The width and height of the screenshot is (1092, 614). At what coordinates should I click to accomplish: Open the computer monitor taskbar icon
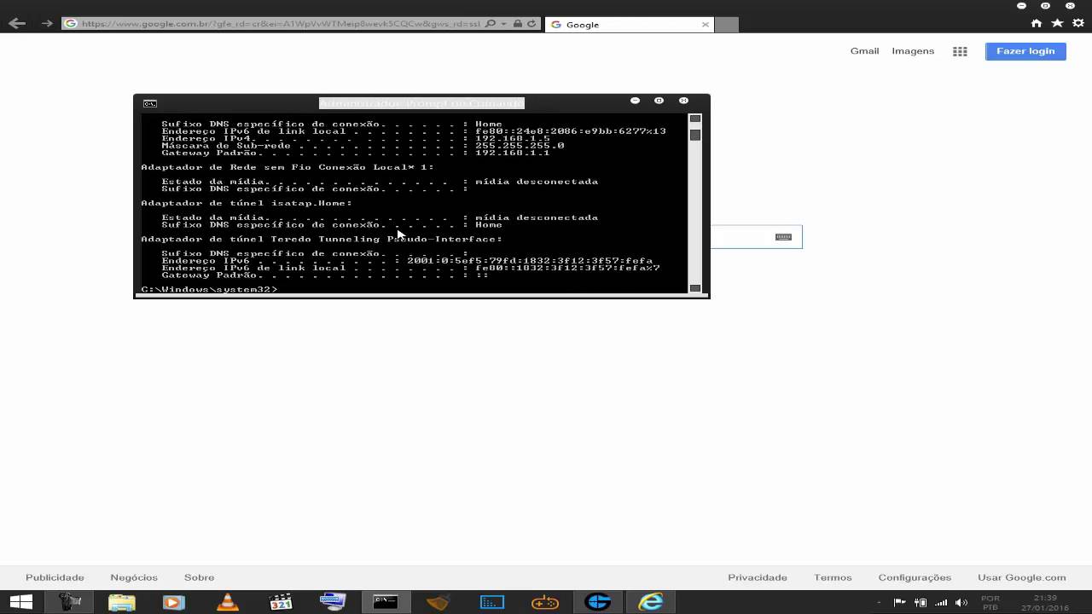pos(333,602)
